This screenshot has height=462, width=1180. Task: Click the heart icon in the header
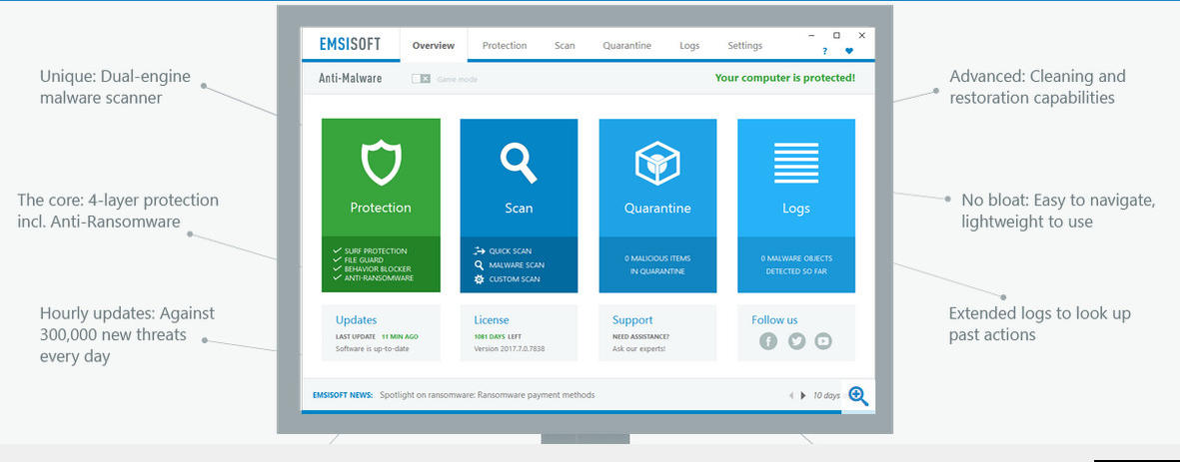pyautogui.click(x=849, y=51)
